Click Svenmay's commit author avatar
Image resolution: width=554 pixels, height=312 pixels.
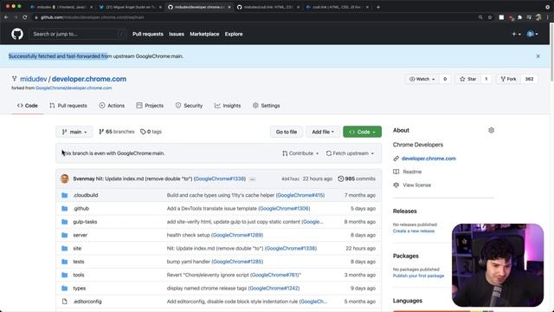point(65,179)
